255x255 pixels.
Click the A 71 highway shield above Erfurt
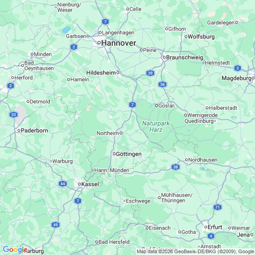pyautogui.click(x=218, y=207)
